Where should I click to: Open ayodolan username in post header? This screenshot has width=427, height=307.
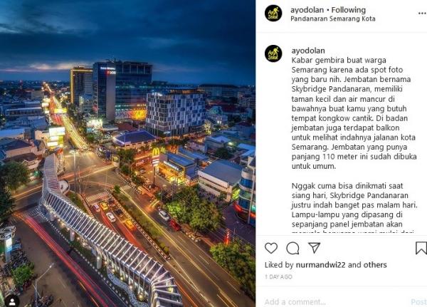click(307, 10)
